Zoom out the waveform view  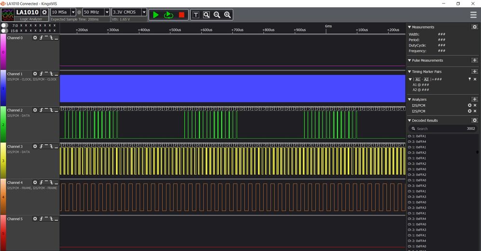[x=217, y=15]
